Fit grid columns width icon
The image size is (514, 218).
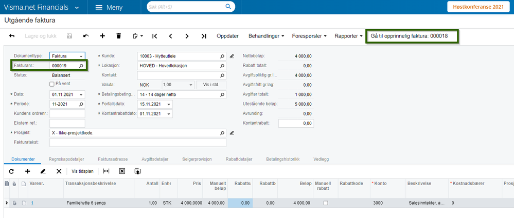(106, 171)
